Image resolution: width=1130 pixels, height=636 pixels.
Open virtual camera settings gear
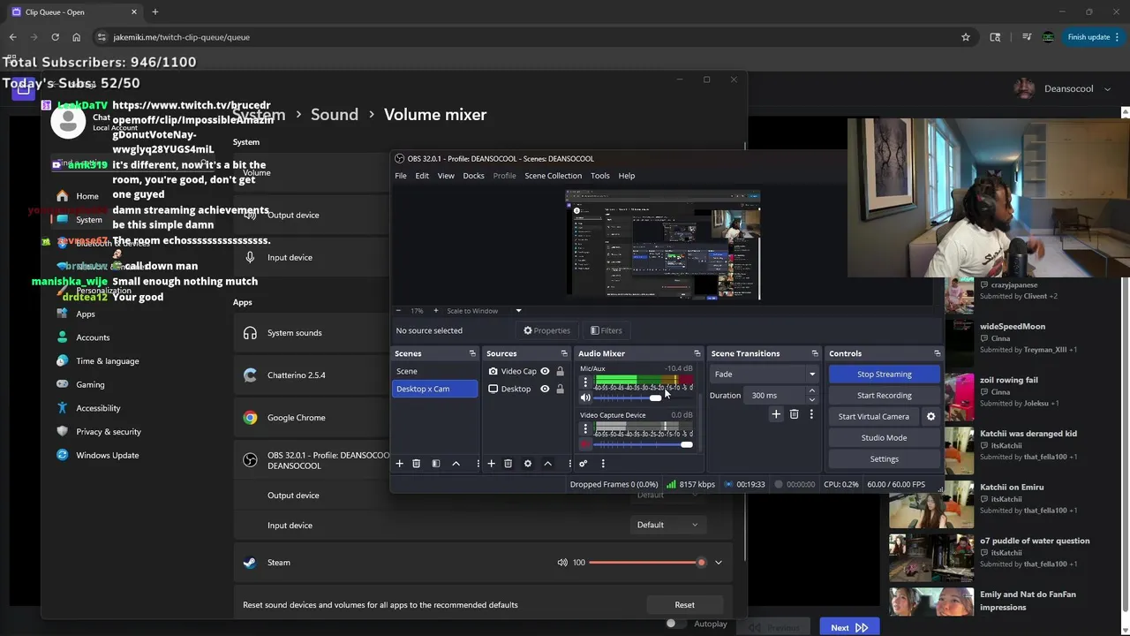pyautogui.click(x=930, y=416)
